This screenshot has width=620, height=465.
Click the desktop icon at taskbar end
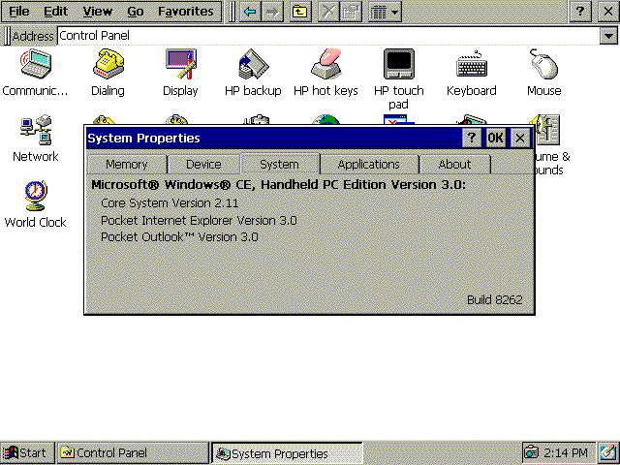pyautogui.click(x=608, y=452)
